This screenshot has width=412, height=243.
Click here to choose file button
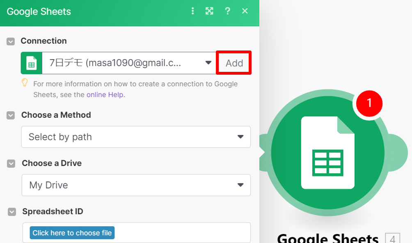tap(72, 233)
